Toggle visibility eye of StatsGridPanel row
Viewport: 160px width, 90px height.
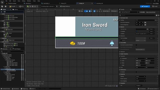click(x=23, y=71)
